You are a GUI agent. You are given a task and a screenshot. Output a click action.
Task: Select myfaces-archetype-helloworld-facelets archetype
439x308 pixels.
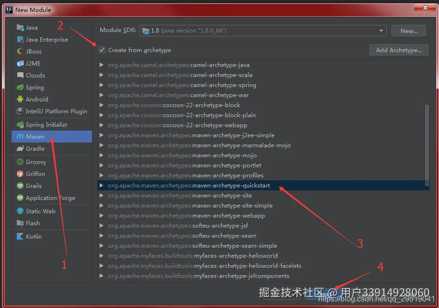[263, 266]
